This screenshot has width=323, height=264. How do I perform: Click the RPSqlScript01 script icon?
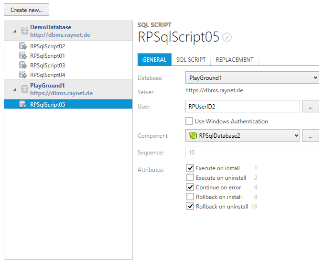click(22, 56)
